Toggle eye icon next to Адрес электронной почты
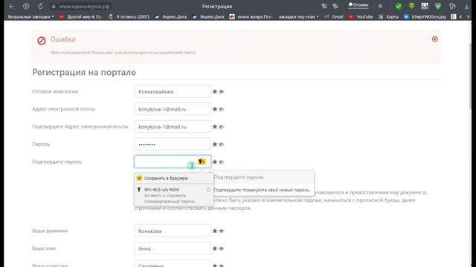The height and width of the screenshot is (267, 476). [x=222, y=109]
